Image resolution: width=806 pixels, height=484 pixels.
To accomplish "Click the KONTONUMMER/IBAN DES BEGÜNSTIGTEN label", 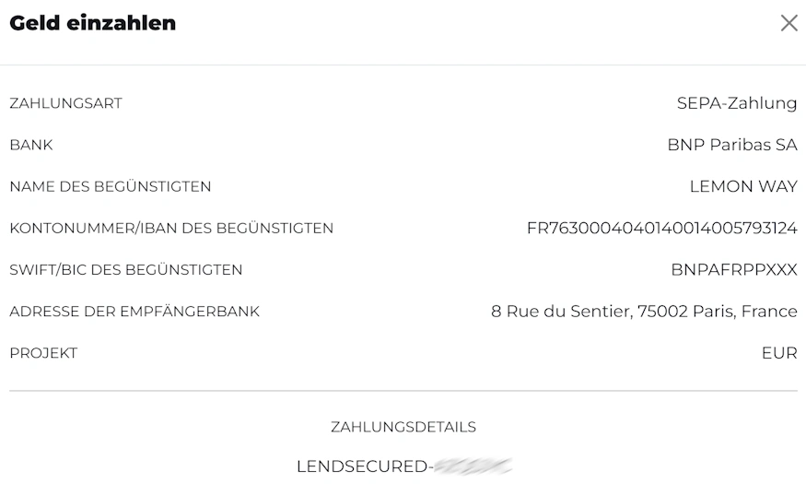I will (x=171, y=228).
